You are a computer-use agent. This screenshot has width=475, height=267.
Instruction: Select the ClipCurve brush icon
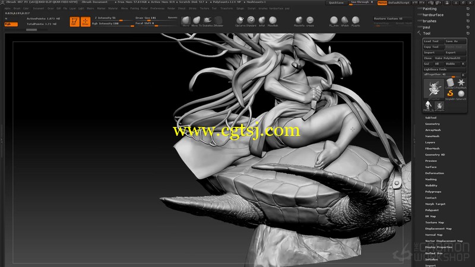coord(240,20)
